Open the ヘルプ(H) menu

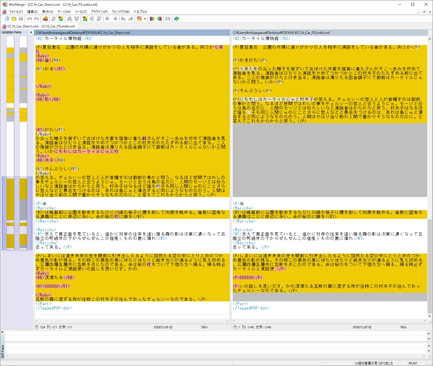coord(140,12)
